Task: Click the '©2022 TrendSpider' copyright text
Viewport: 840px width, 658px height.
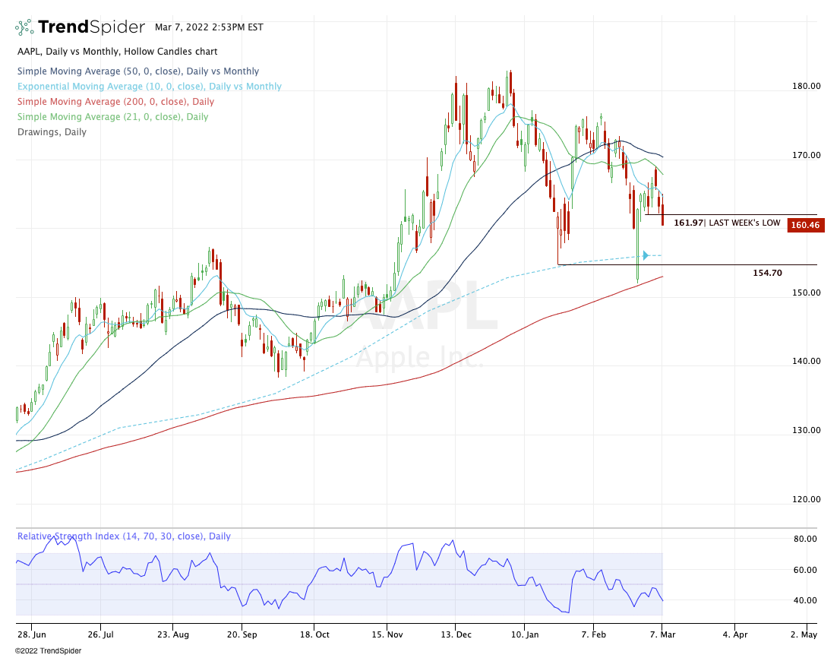Action: (x=48, y=650)
